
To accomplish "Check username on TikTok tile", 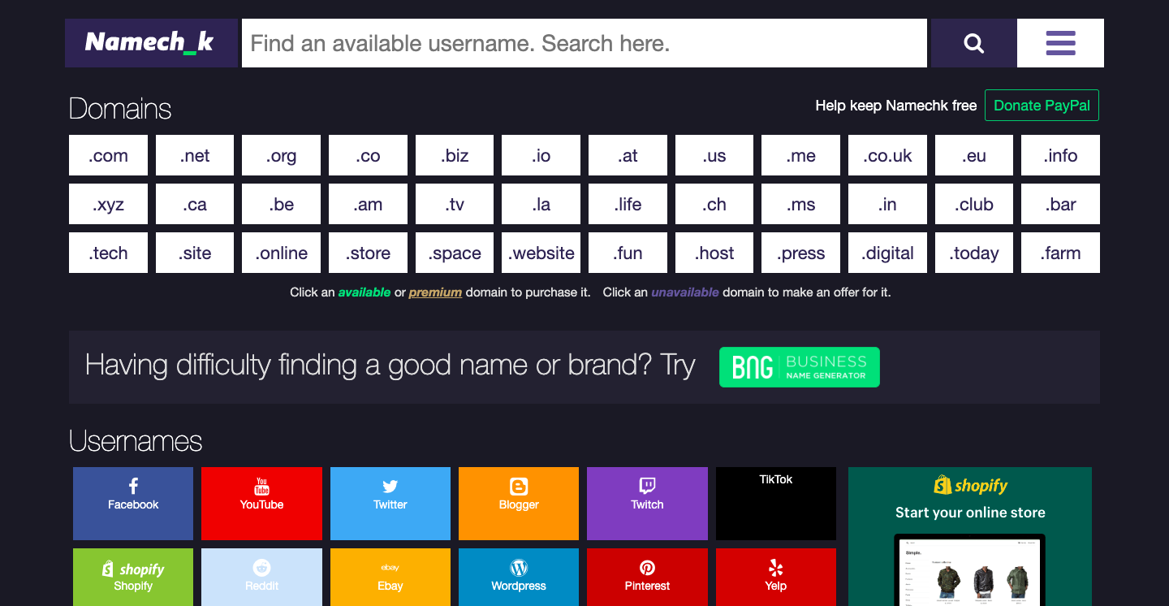I will pyautogui.click(x=775, y=504).
